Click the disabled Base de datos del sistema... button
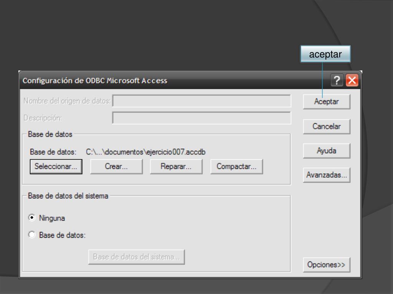Screen dimensions: 393x294 pos(137,257)
